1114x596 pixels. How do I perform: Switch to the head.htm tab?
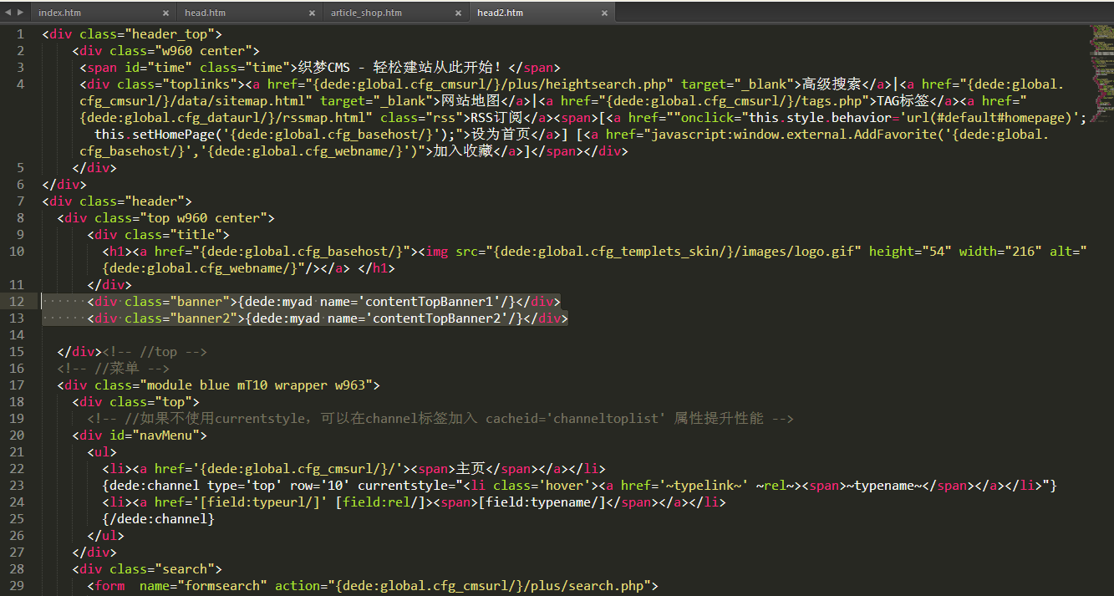(x=206, y=13)
